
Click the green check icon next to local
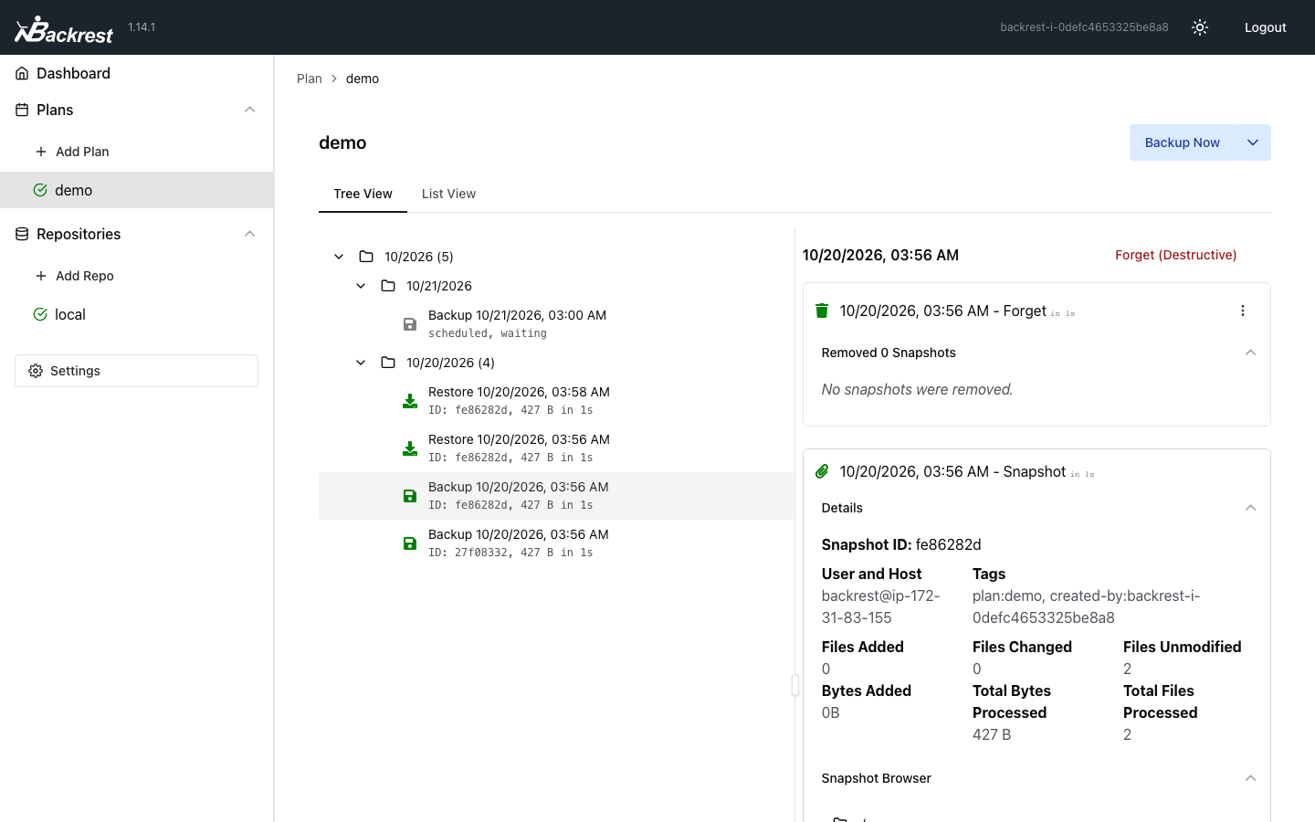[40, 314]
